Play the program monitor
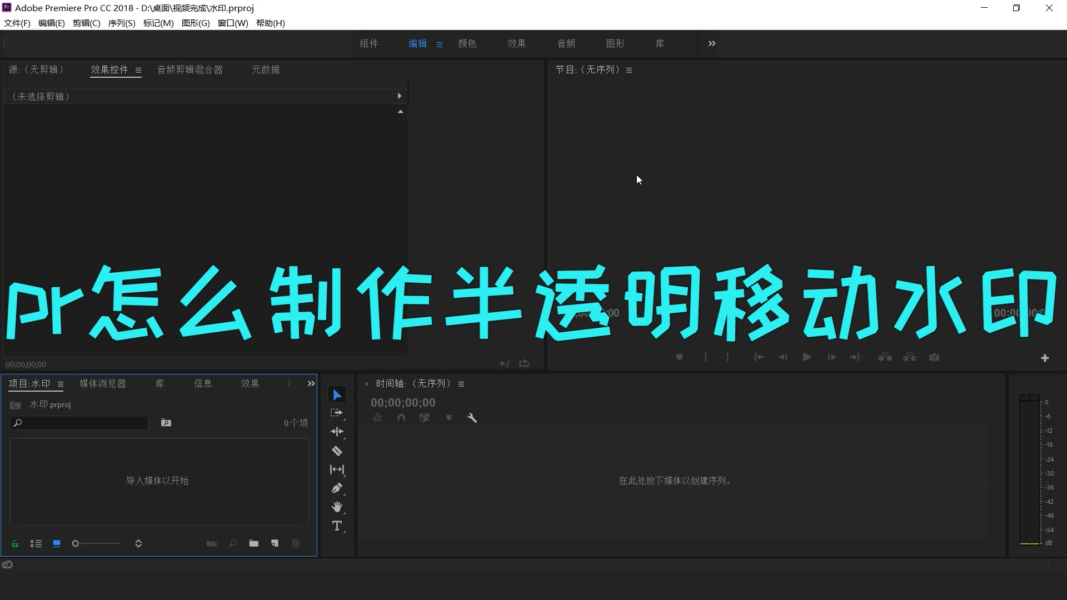 click(x=807, y=357)
